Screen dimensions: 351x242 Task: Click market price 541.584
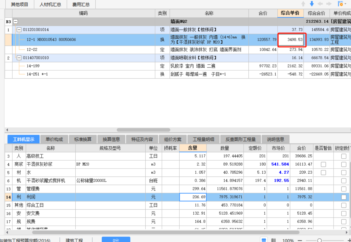point(280,164)
